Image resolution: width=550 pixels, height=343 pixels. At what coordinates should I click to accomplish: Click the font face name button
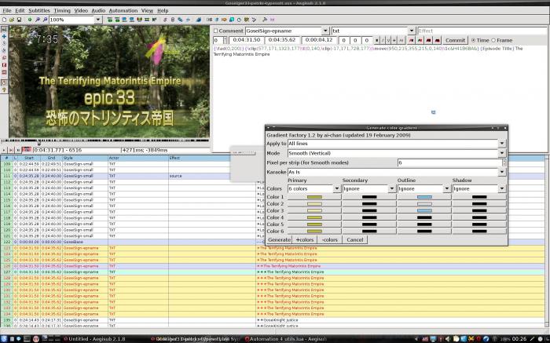pyautogui.click(x=401, y=40)
